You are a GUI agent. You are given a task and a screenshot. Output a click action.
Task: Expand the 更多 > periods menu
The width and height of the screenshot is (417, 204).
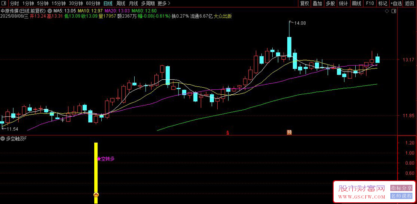164,3
